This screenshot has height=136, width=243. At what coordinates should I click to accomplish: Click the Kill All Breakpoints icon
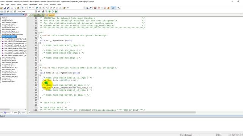point(109,8)
